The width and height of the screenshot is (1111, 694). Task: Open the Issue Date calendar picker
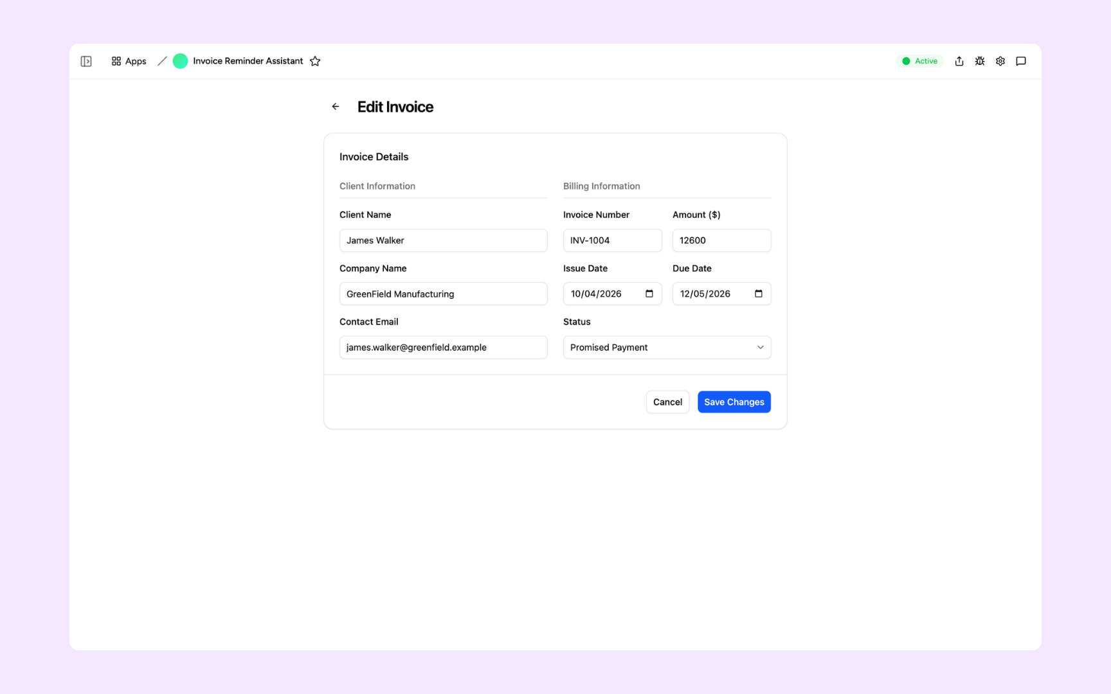coord(649,294)
